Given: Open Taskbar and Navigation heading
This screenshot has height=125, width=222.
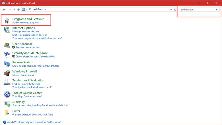Looking at the screenshot, I should (29, 80).
